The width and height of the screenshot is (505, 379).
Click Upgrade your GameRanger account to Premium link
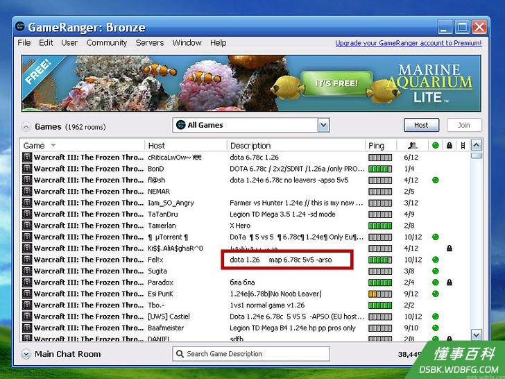[409, 43]
